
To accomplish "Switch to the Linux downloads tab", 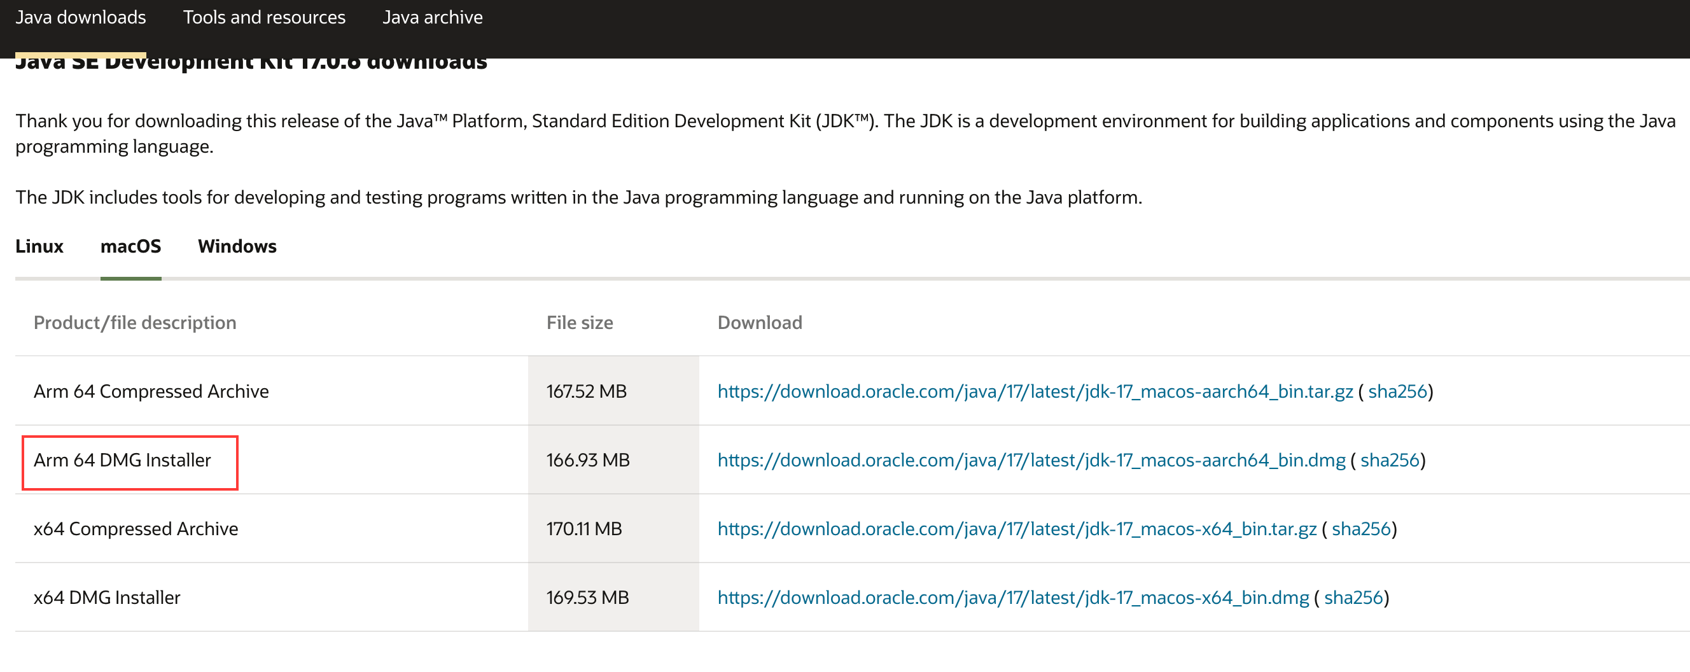I will (x=39, y=246).
